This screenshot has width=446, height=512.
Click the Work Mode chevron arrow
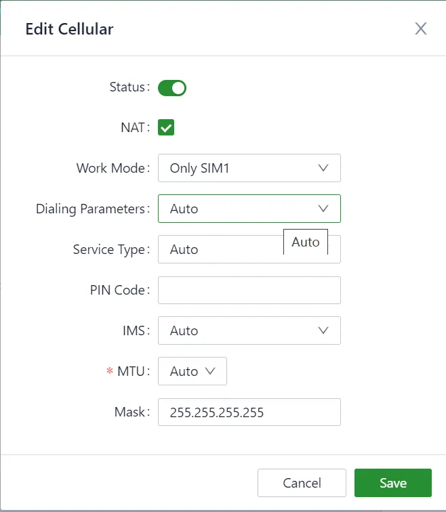pyautogui.click(x=323, y=168)
